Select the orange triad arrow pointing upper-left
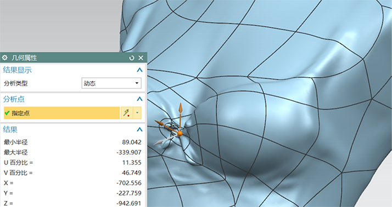This screenshot has width=392, height=207. click(x=165, y=125)
